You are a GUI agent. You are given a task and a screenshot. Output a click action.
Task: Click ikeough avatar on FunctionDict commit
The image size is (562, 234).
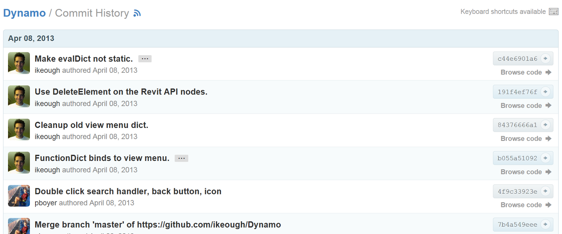(x=19, y=163)
